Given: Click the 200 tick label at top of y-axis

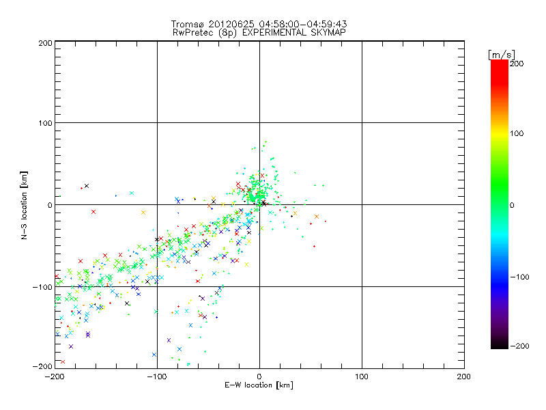Looking at the screenshot, I should tap(45, 42).
